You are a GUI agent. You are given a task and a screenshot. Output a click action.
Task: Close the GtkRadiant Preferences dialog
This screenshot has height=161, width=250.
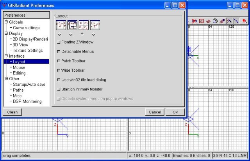pos(182,5)
